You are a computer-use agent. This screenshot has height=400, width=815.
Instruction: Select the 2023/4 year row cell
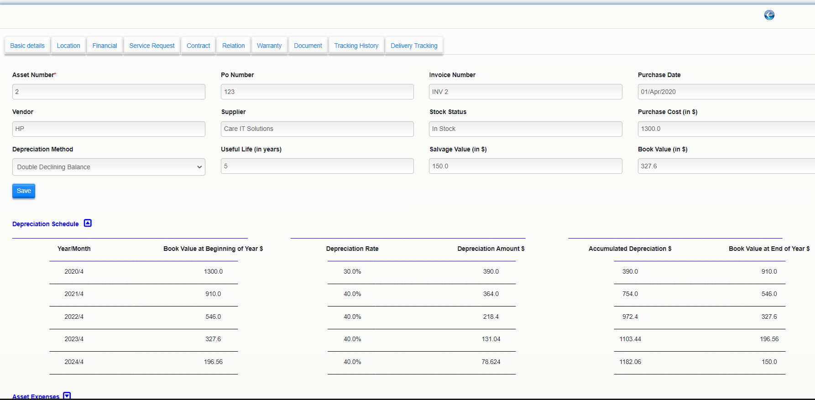[74, 339]
